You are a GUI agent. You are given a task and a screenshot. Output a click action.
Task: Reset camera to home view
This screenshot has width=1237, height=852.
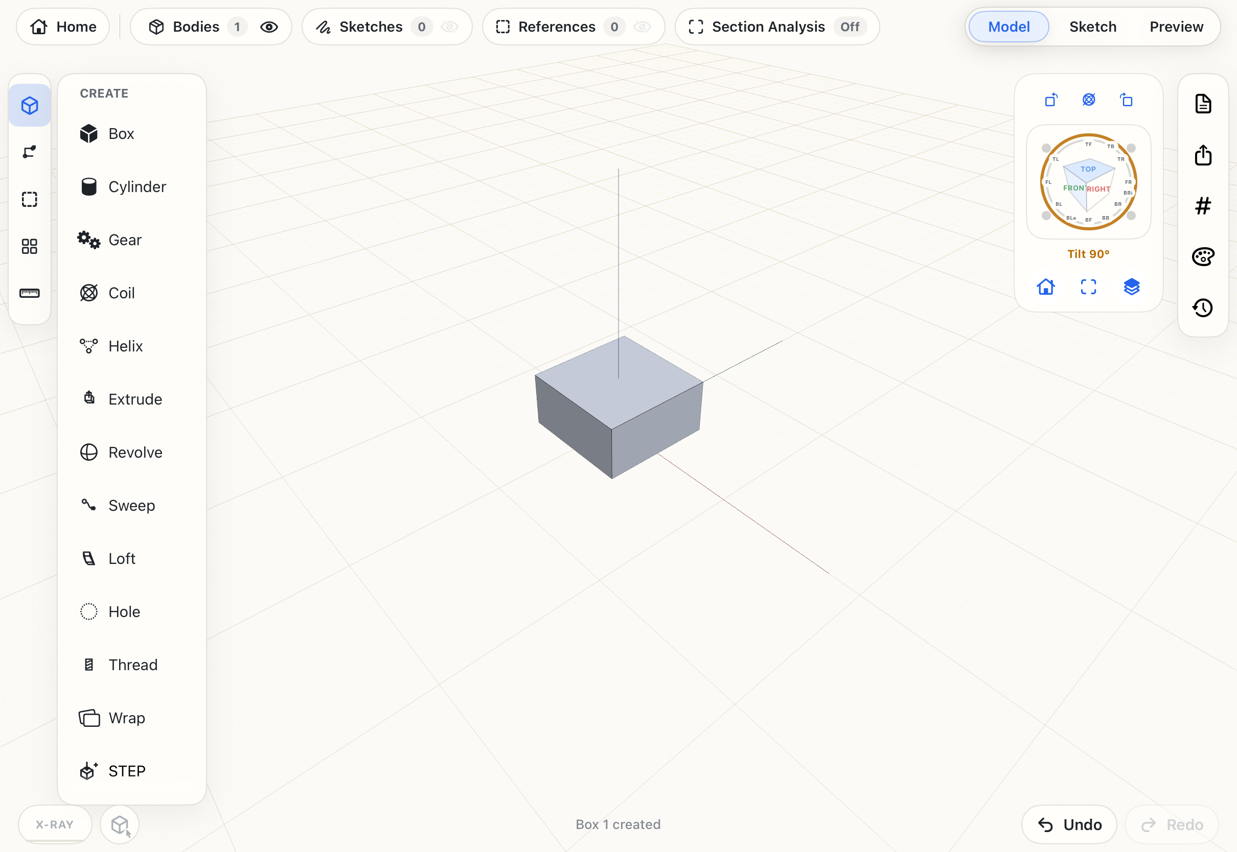pos(1046,287)
